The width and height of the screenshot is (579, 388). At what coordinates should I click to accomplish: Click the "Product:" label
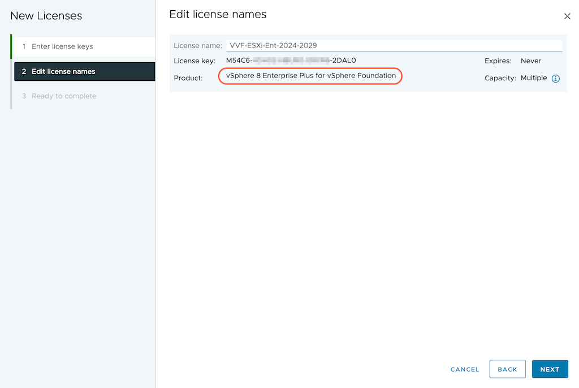(x=188, y=78)
